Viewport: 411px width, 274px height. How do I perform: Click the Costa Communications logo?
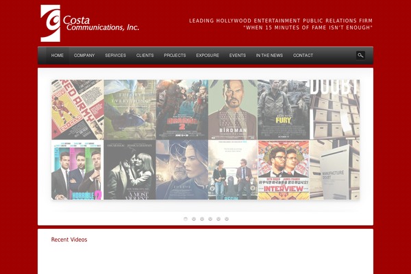pos(90,23)
